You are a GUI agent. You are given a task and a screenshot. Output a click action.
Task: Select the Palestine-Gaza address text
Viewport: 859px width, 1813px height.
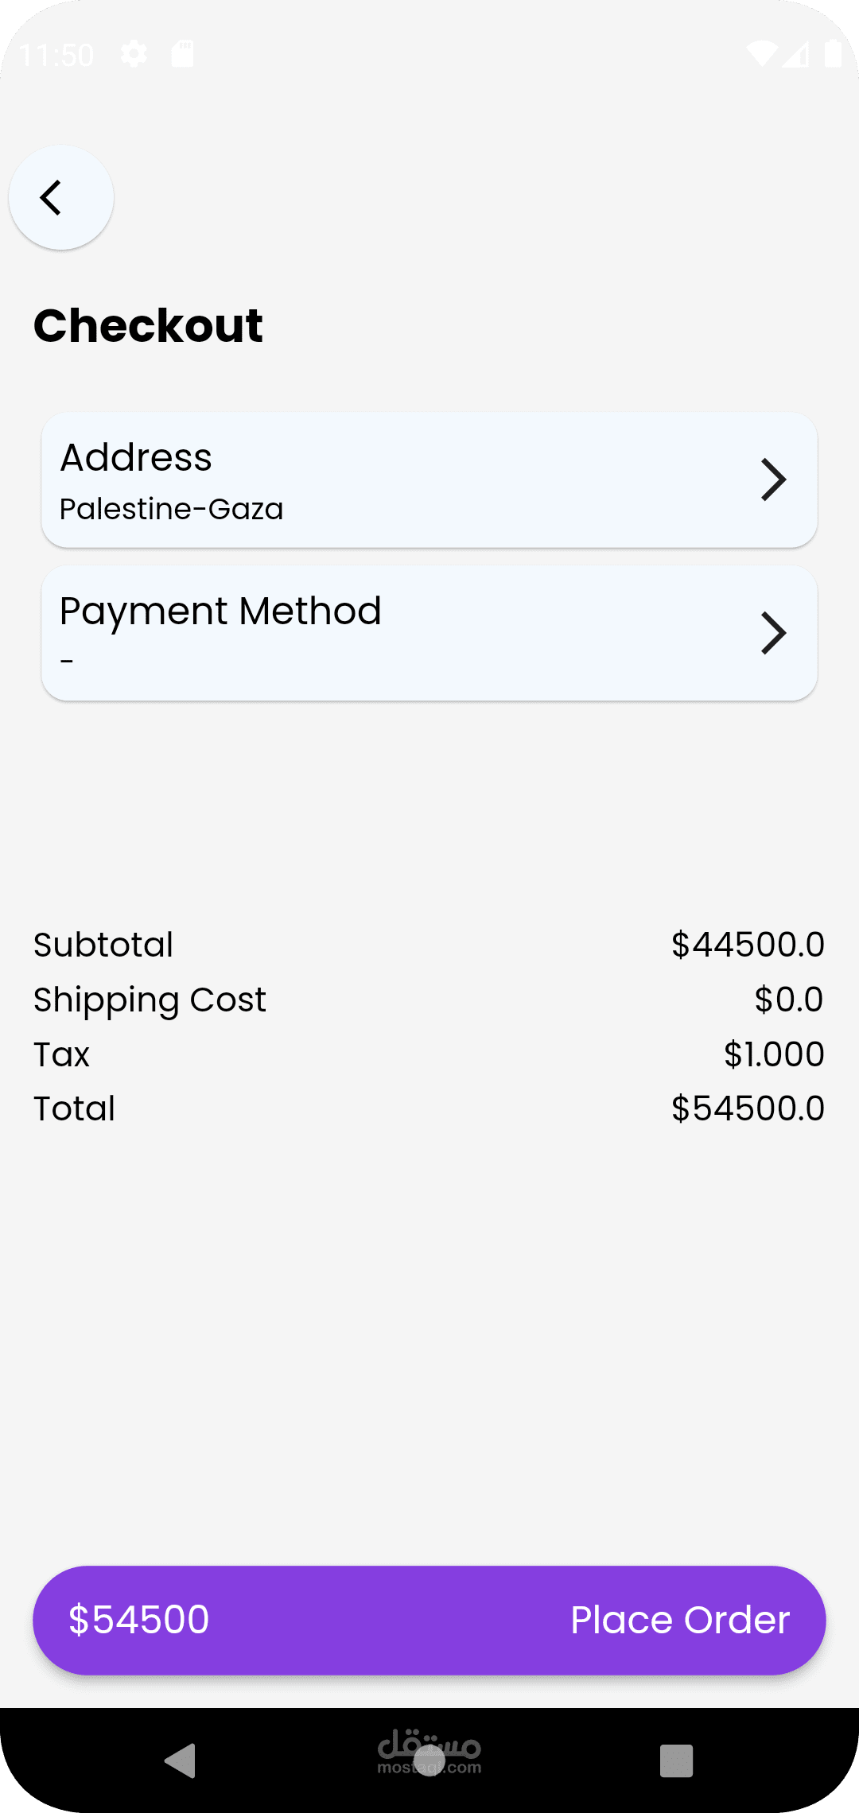[x=172, y=509]
